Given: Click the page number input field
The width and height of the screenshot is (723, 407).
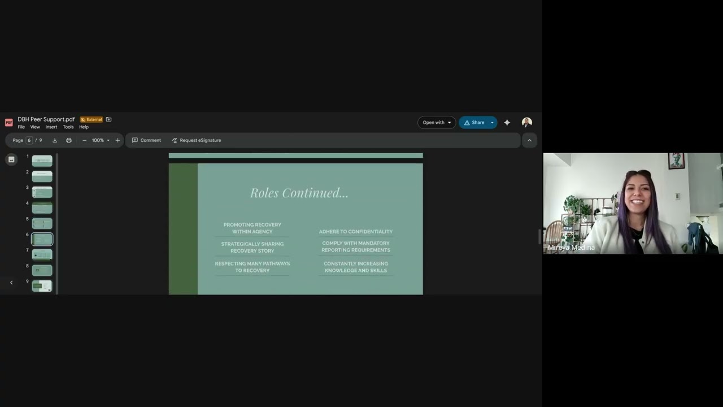Looking at the screenshot, I should point(29,140).
